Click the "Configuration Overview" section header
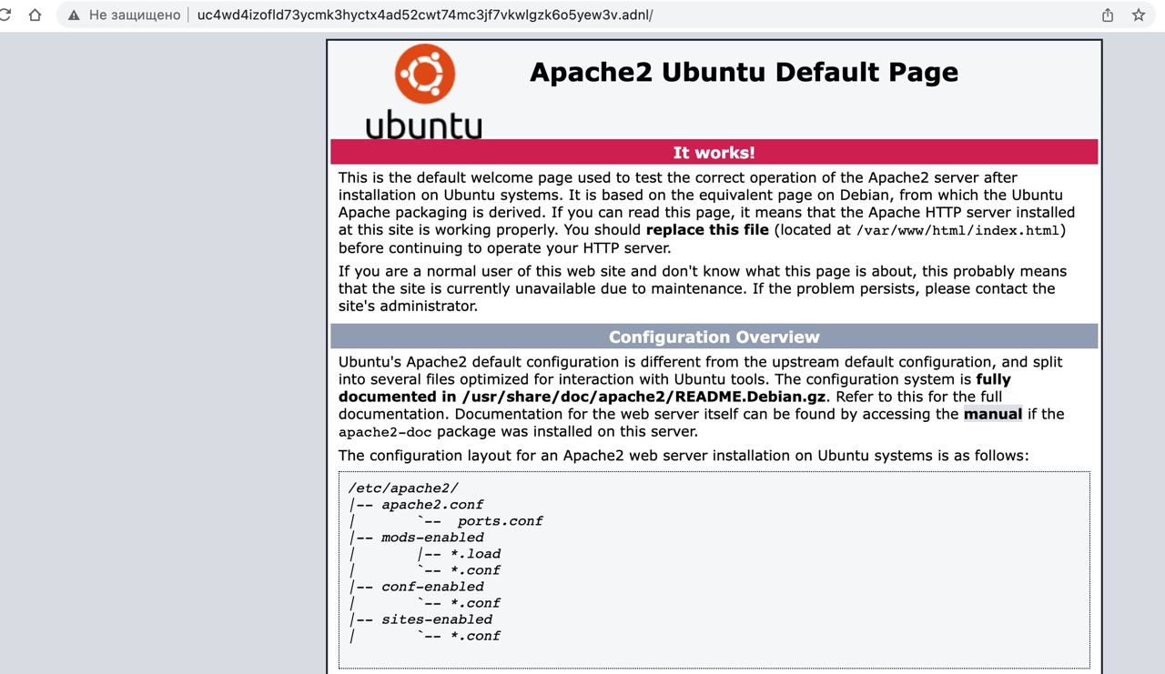This screenshot has height=674, width=1165. 714,337
